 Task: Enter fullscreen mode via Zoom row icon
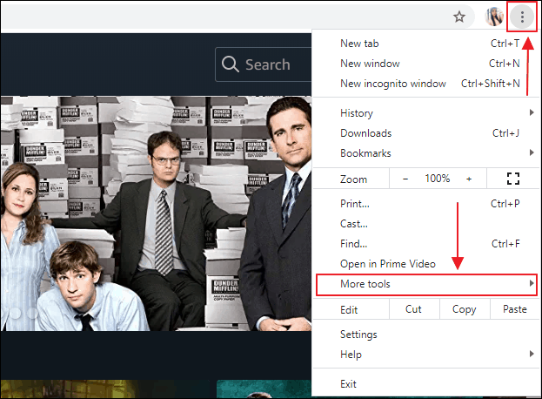coord(513,179)
